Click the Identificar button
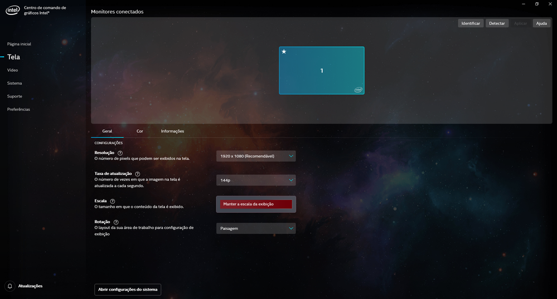This screenshot has width=557, height=299. coord(471,23)
